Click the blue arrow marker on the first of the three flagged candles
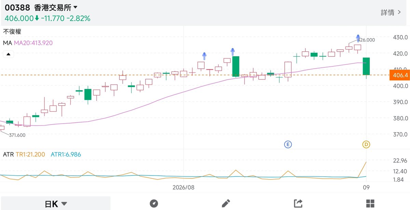Image resolution: width=410 pixels, height=210 pixels. point(204,56)
